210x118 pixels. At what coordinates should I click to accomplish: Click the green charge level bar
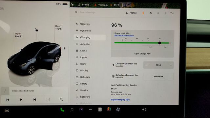click(141, 43)
